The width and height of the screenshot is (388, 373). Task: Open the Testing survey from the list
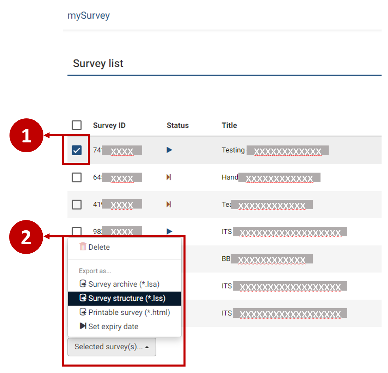pos(233,150)
